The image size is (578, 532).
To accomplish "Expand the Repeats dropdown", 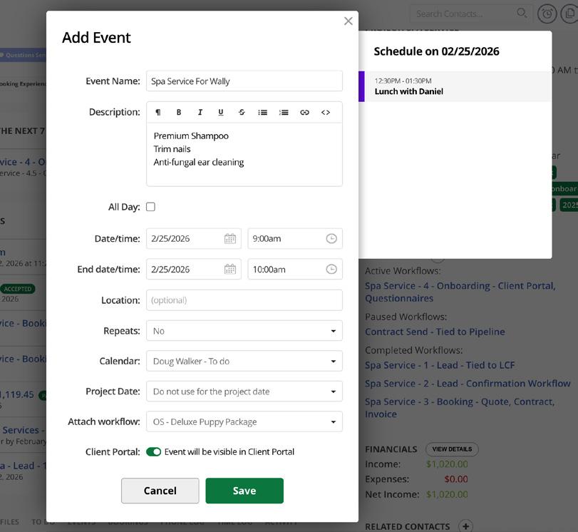I will 244,331.
